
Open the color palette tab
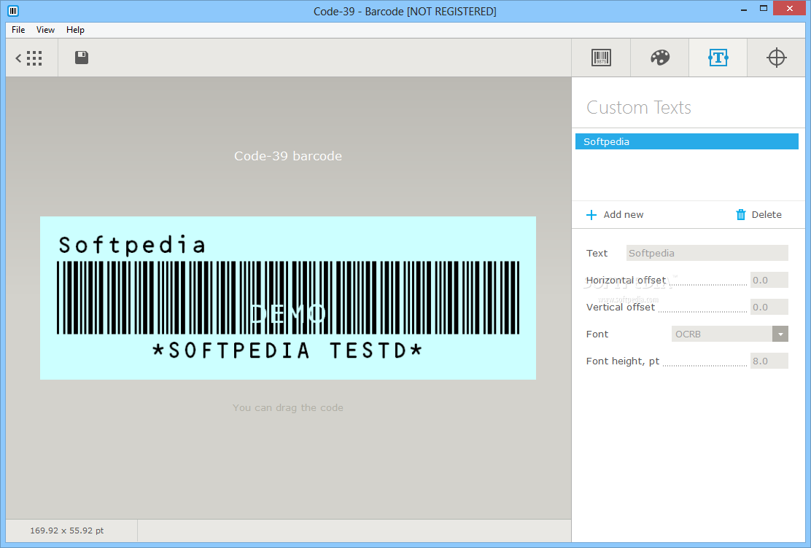tap(660, 58)
